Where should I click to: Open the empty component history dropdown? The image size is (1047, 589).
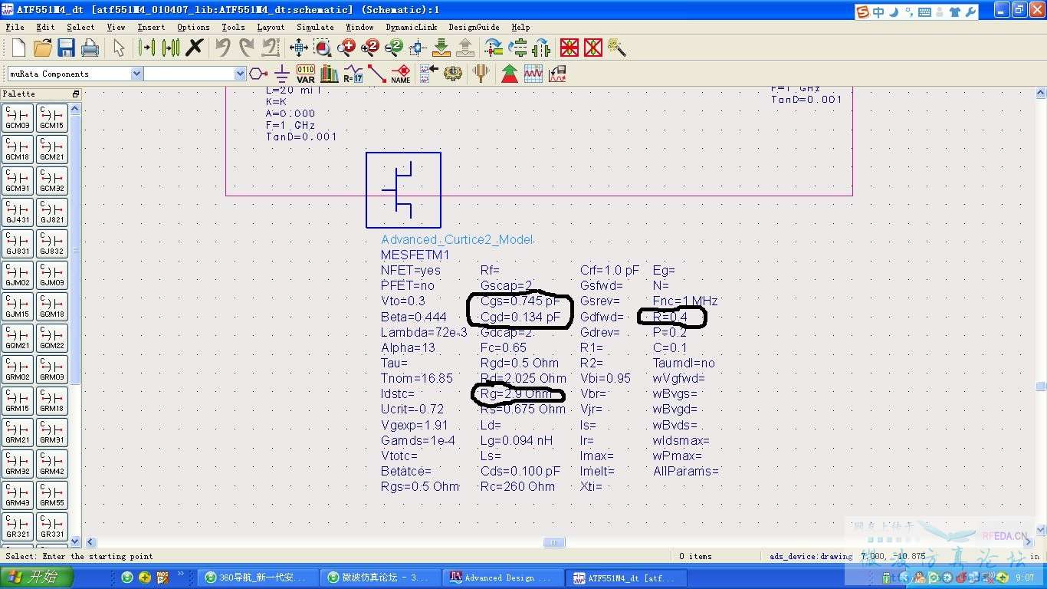240,74
